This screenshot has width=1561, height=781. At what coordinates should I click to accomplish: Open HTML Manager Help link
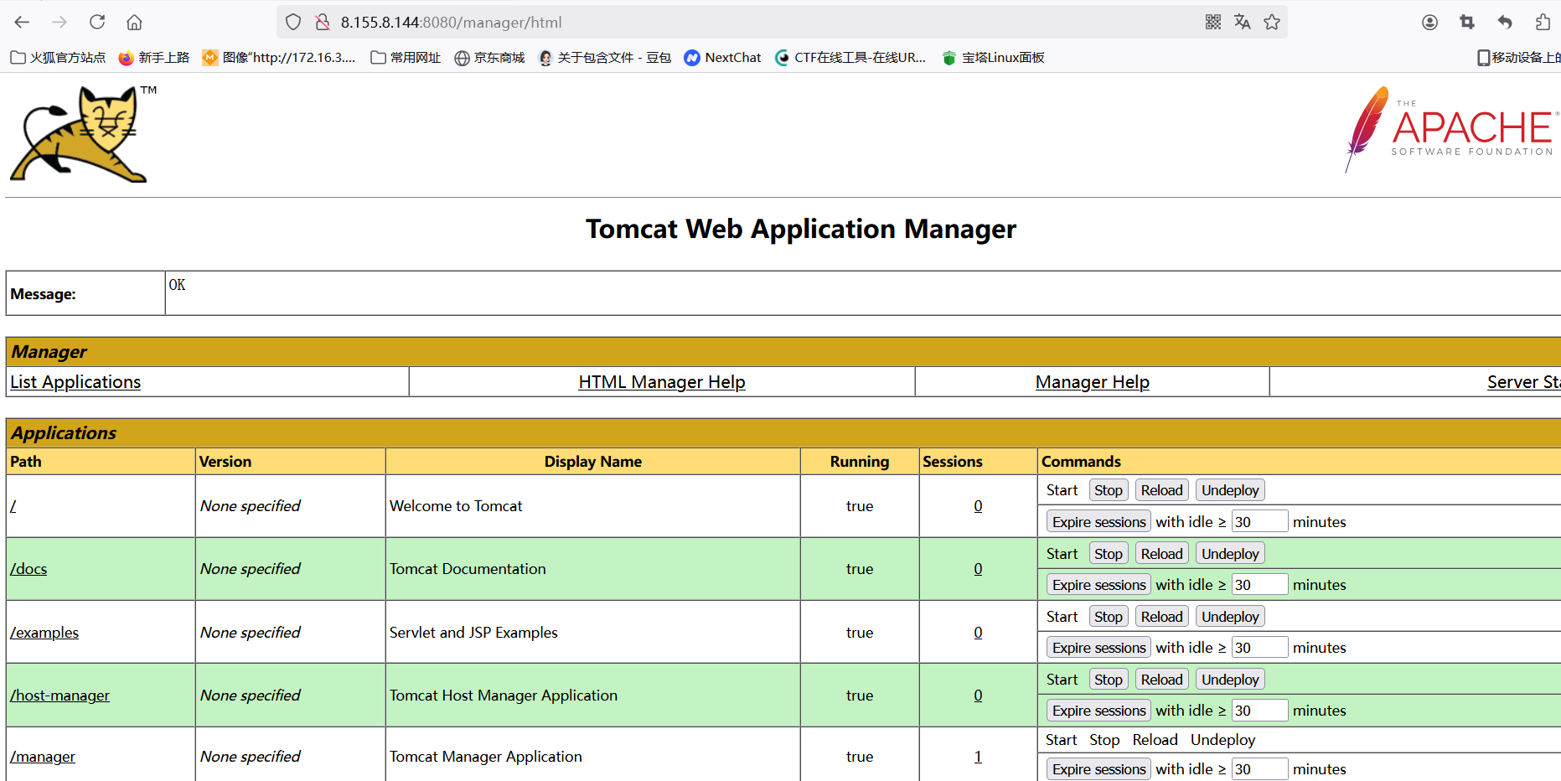[662, 382]
